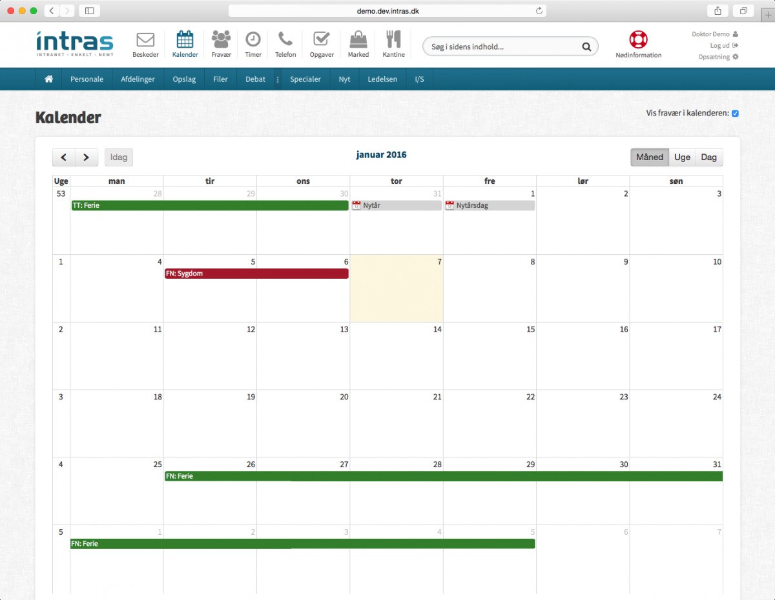Toggle Vis fravær i kalenderen checkbox
This screenshot has height=600, width=775.
click(x=735, y=114)
